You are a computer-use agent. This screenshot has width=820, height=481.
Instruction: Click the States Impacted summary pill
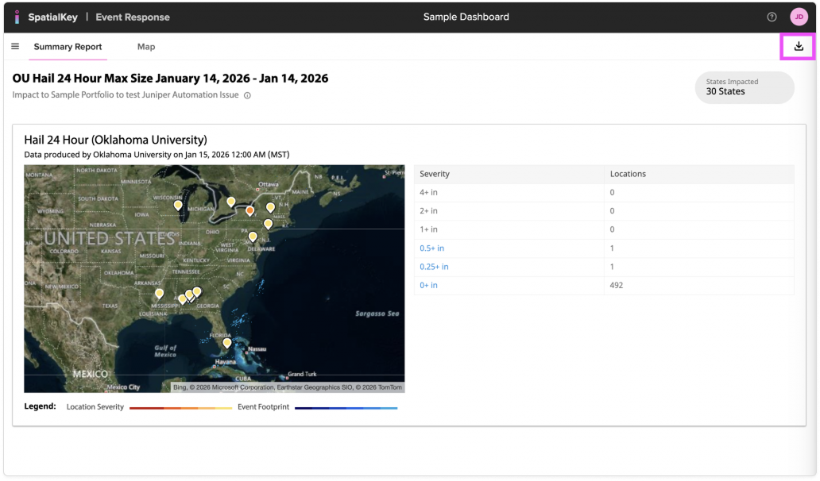744,87
